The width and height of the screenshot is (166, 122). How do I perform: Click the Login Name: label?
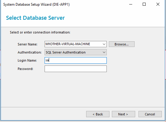click(27, 60)
